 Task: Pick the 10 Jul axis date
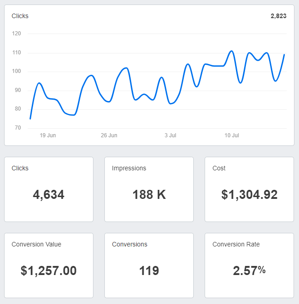point(231,135)
